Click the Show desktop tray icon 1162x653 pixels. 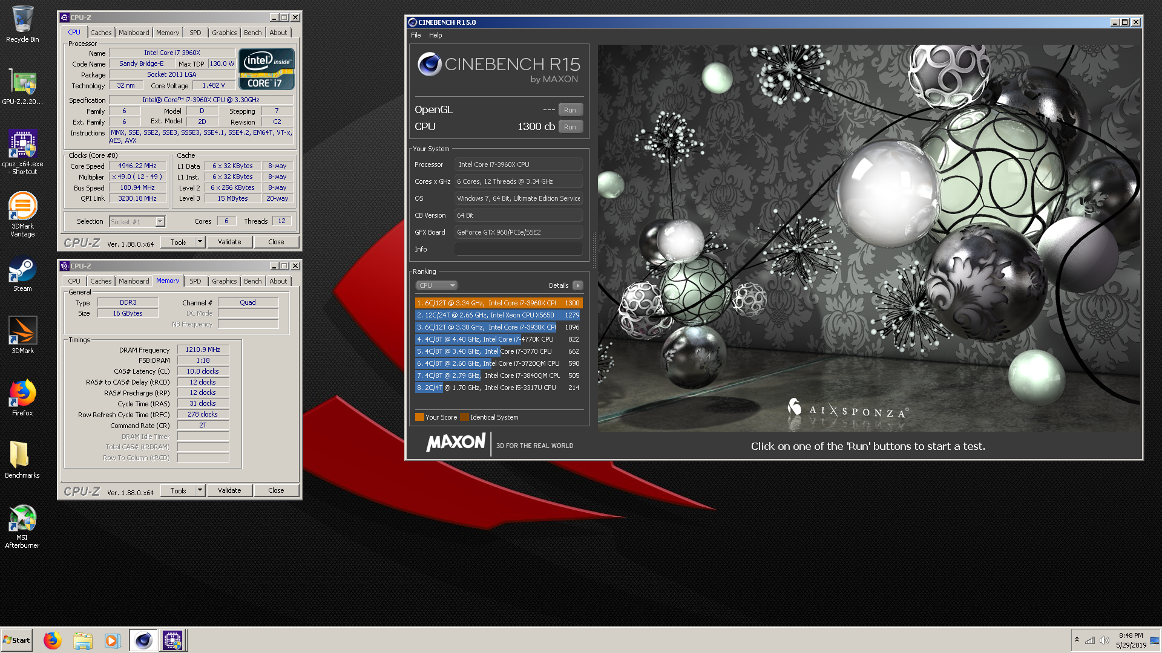click(1155, 640)
